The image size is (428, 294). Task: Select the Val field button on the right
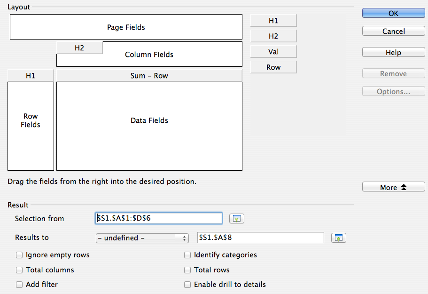273,52
